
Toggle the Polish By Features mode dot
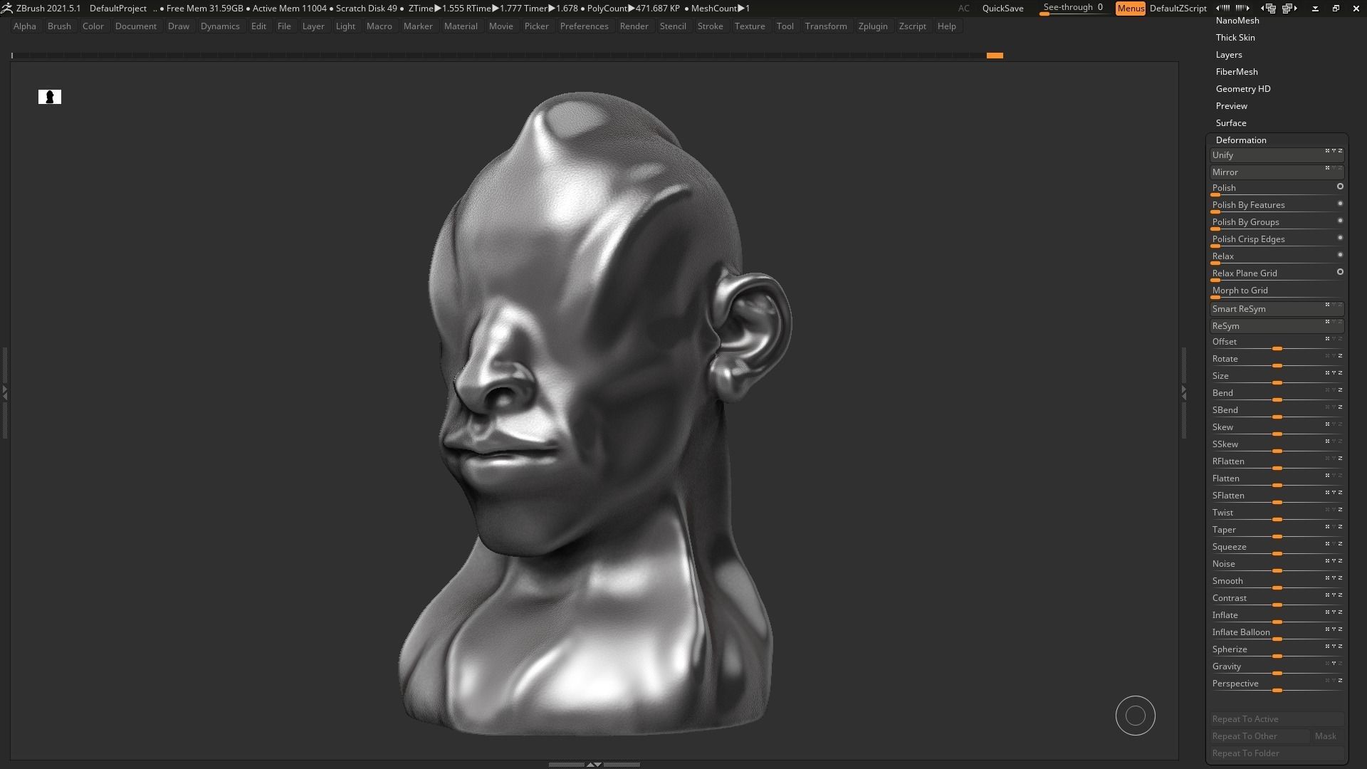click(x=1341, y=204)
